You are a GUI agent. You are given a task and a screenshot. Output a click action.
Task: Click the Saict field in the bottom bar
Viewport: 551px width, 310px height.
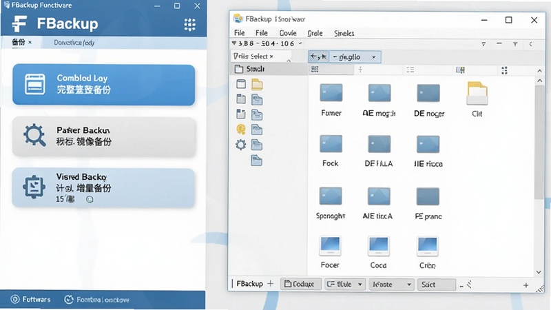tap(437, 285)
